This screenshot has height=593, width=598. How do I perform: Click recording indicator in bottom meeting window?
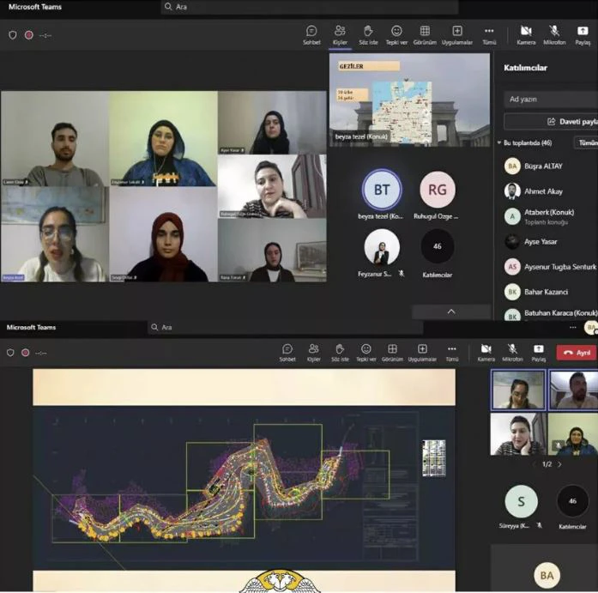click(25, 353)
